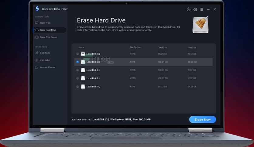
Task: Click the Disk Tools sidebar icon
Action: pyautogui.click(x=37, y=53)
